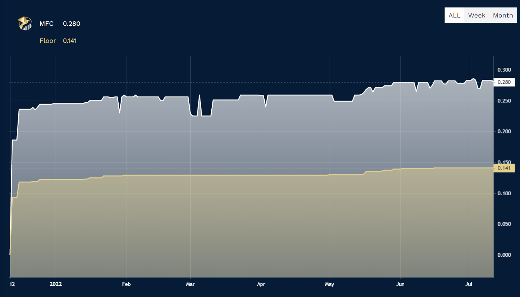The width and height of the screenshot is (520, 297).
Task: Select the ALL time range tab
Action: click(454, 15)
